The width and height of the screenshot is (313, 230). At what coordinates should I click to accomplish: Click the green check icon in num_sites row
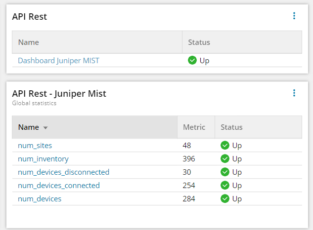point(225,145)
